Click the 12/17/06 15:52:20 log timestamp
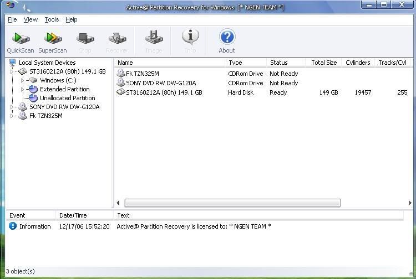Image resolution: width=416 pixels, height=279 pixels. pyautogui.click(x=84, y=226)
